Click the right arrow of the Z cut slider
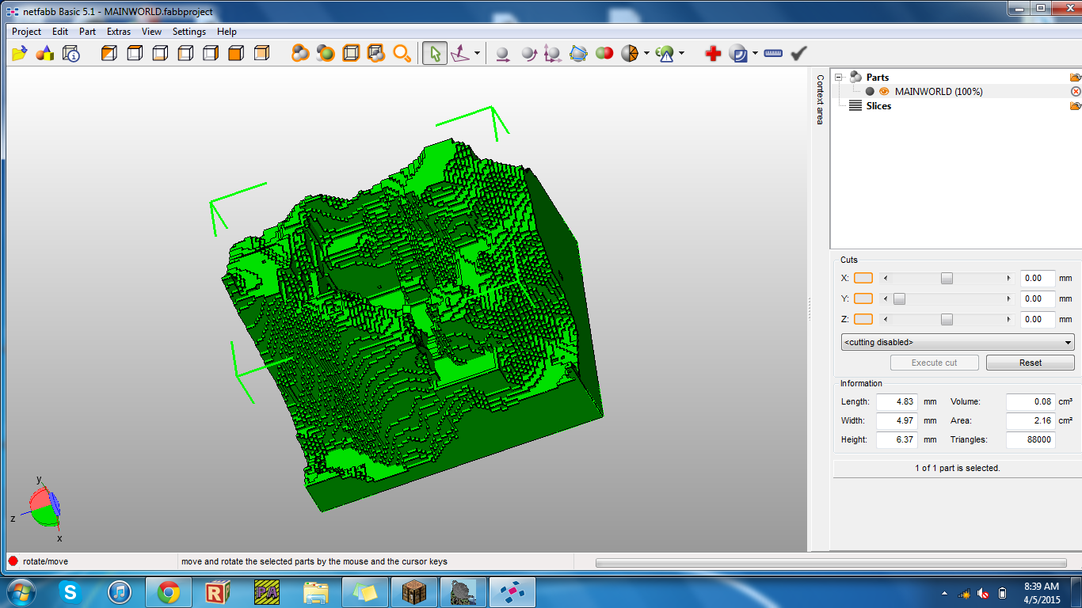1082x608 pixels. point(1008,319)
